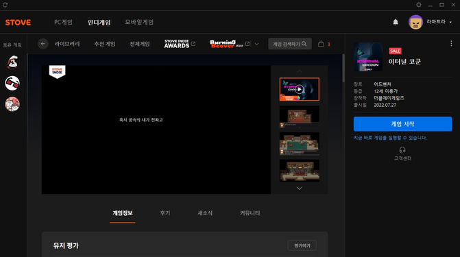
Task: Open the notification bell
Action: click(x=396, y=22)
